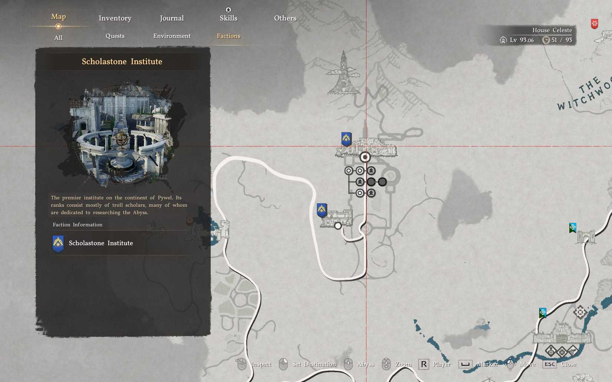This screenshot has height=382, width=612.
Task: Click the Factions filter tab
Action: coord(228,36)
